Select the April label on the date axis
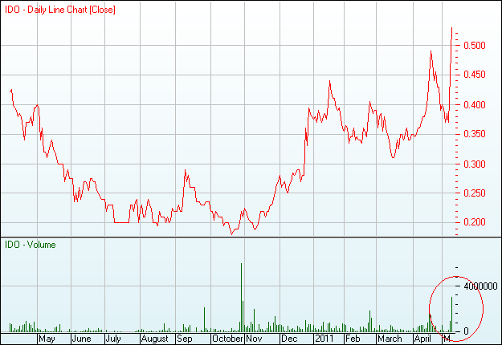Screen dimensions: 502x345 422,339
